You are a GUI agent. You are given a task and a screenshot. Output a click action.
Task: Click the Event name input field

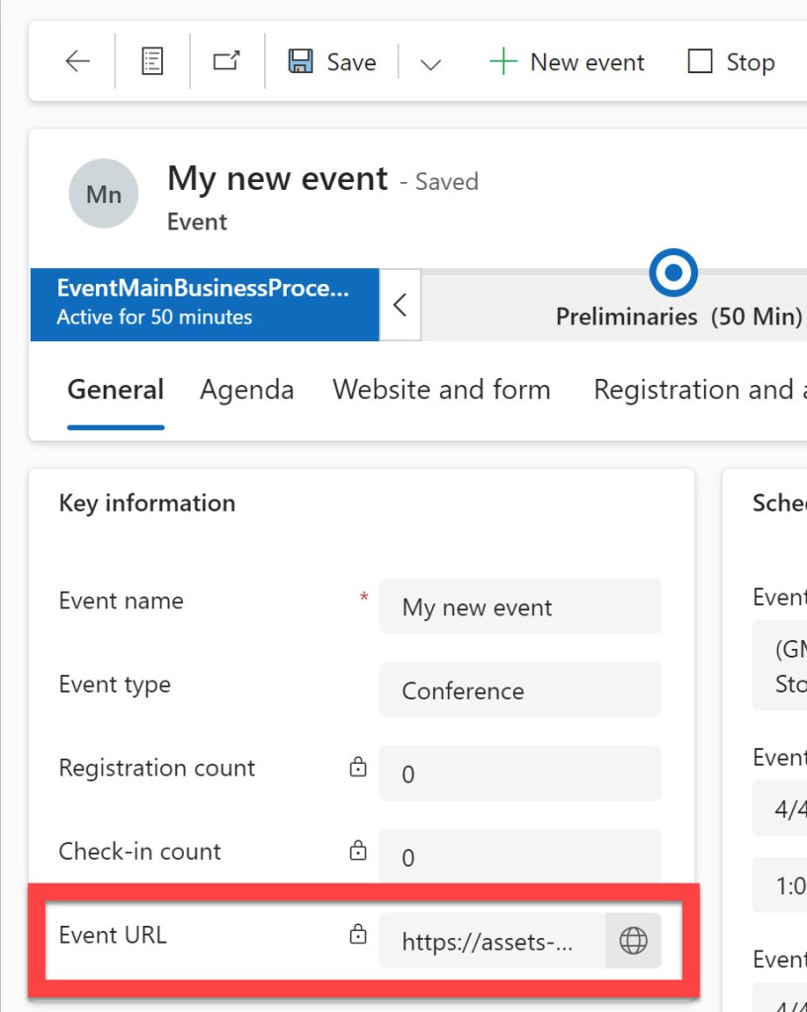point(519,607)
